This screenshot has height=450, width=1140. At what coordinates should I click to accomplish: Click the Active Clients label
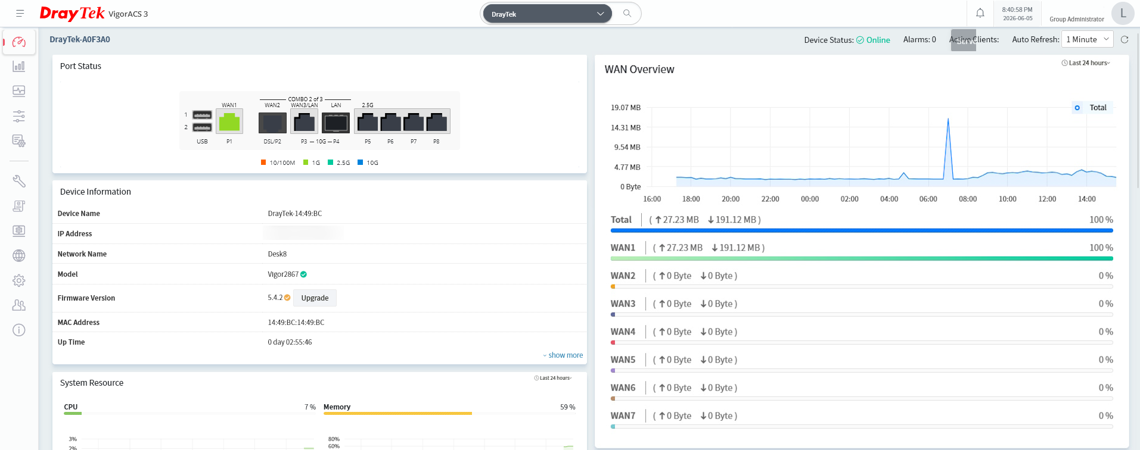(974, 39)
